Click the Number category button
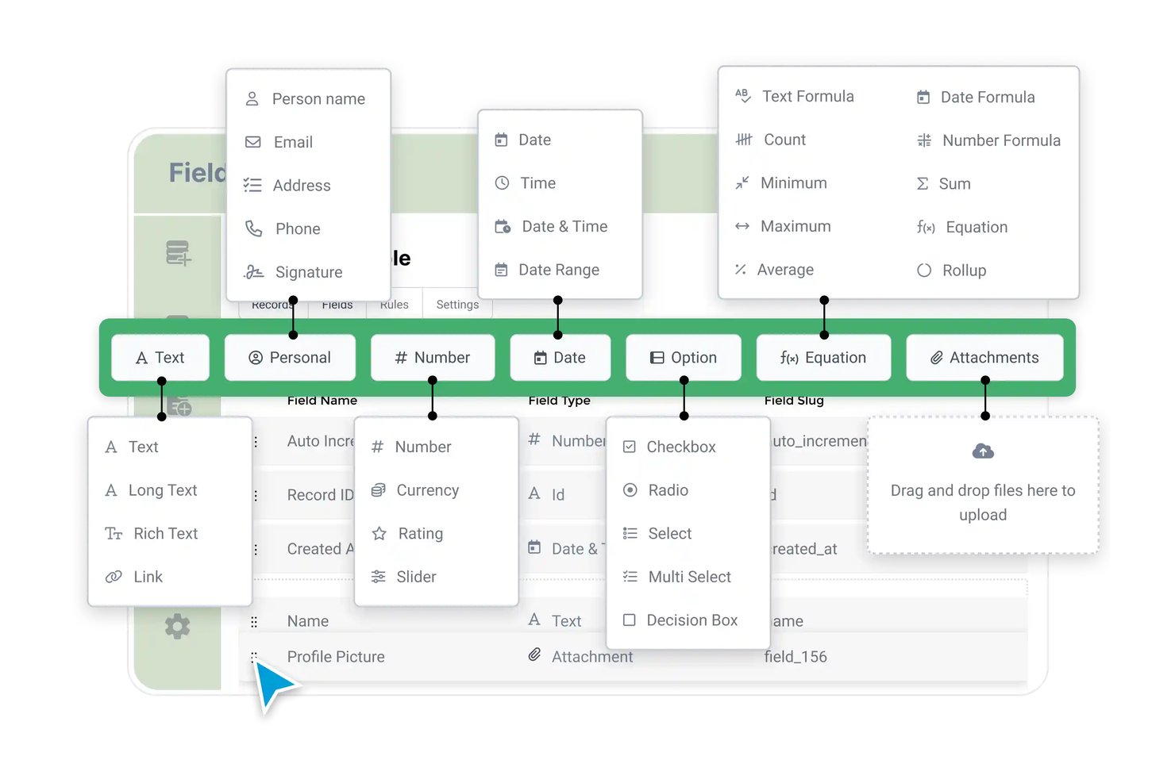Screen dimensions: 1175x783 (x=433, y=358)
